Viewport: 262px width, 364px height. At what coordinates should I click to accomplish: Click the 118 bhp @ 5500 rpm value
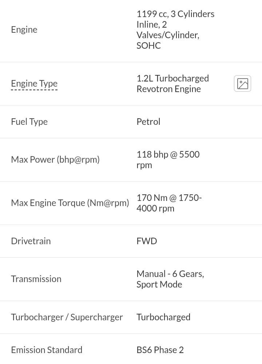(168, 160)
